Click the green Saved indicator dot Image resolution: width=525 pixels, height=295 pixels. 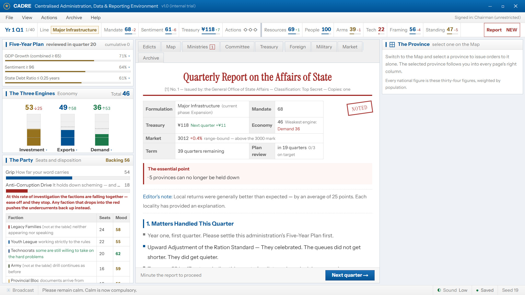click(x=477, y=290)
